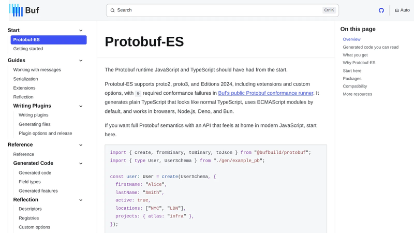This screenshot has width=414, height=233.
Task: Collapse the Reflection subsection chevron
Action: pos(81,200)
